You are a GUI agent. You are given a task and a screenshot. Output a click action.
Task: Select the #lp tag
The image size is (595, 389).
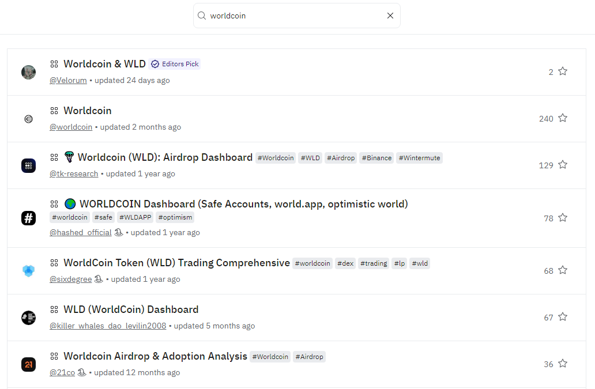tap(400, 263)
